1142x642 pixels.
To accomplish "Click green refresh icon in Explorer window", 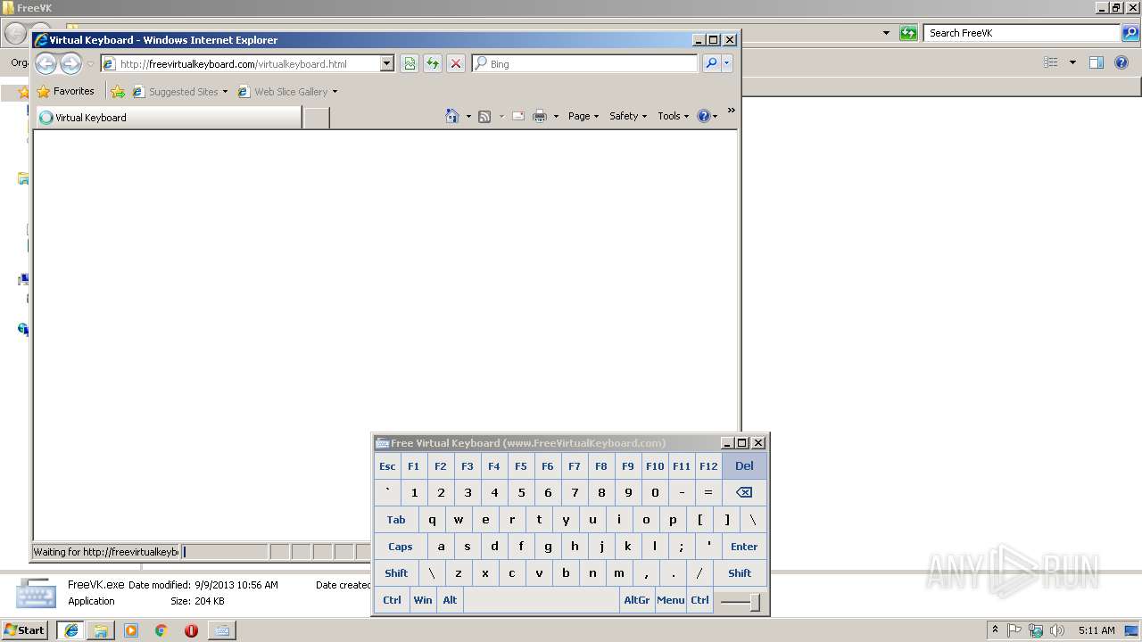I will pos(908,33).
